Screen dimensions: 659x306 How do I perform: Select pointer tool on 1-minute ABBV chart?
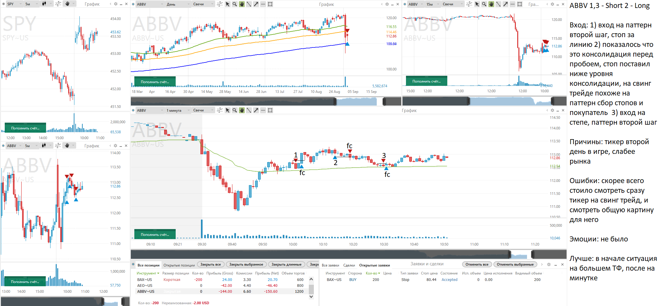[x=228, y=110]
